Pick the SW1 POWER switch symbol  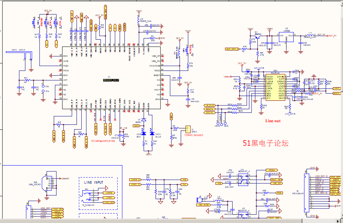tap(187, 50)
